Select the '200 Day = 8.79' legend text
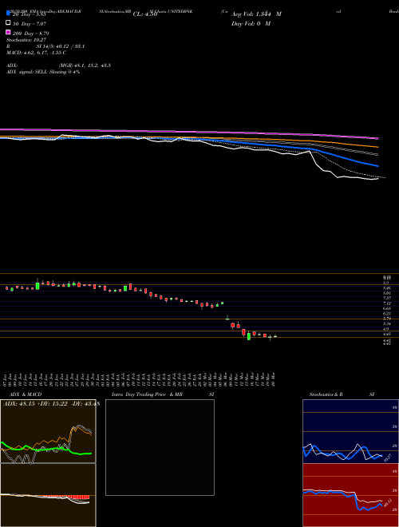Viewport: 399px width, 527px height. (31, 34)
